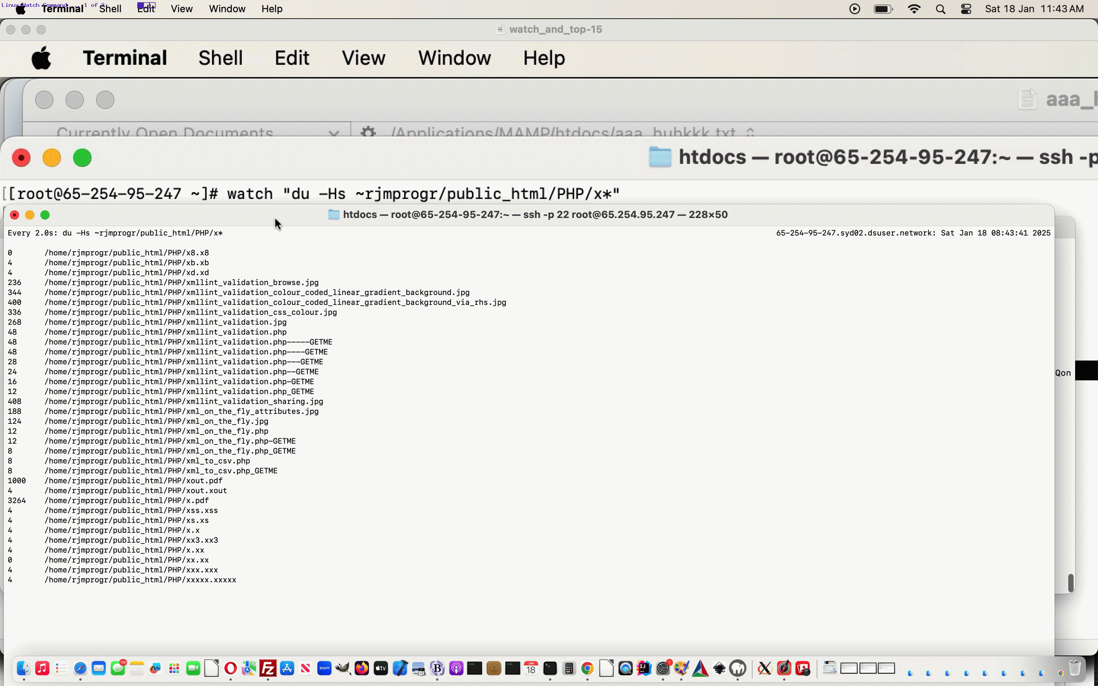This screenshot has width=1098, height=686.
Task: Launch Freeform from the Dock
Action: [x=156, y=668]
